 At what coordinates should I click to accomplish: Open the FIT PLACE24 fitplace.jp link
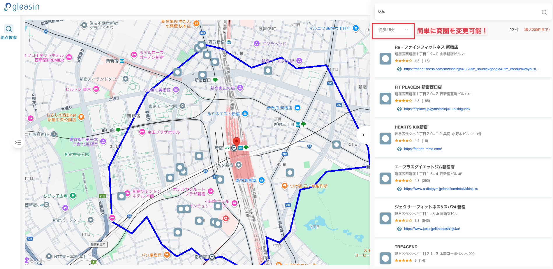pyautogui.click(x=437, y=109)
